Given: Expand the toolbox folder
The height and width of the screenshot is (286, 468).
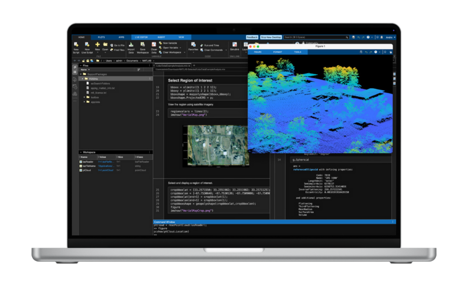Looking at the screenshot, I should pyautogui.click(x=84, y=97).
